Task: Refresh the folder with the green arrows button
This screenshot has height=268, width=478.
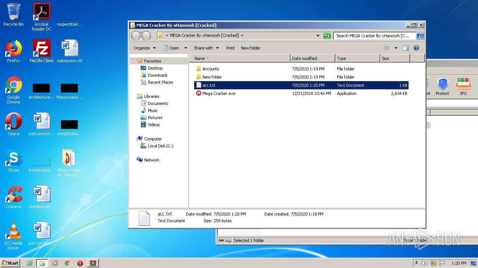Action: [327, 36]
